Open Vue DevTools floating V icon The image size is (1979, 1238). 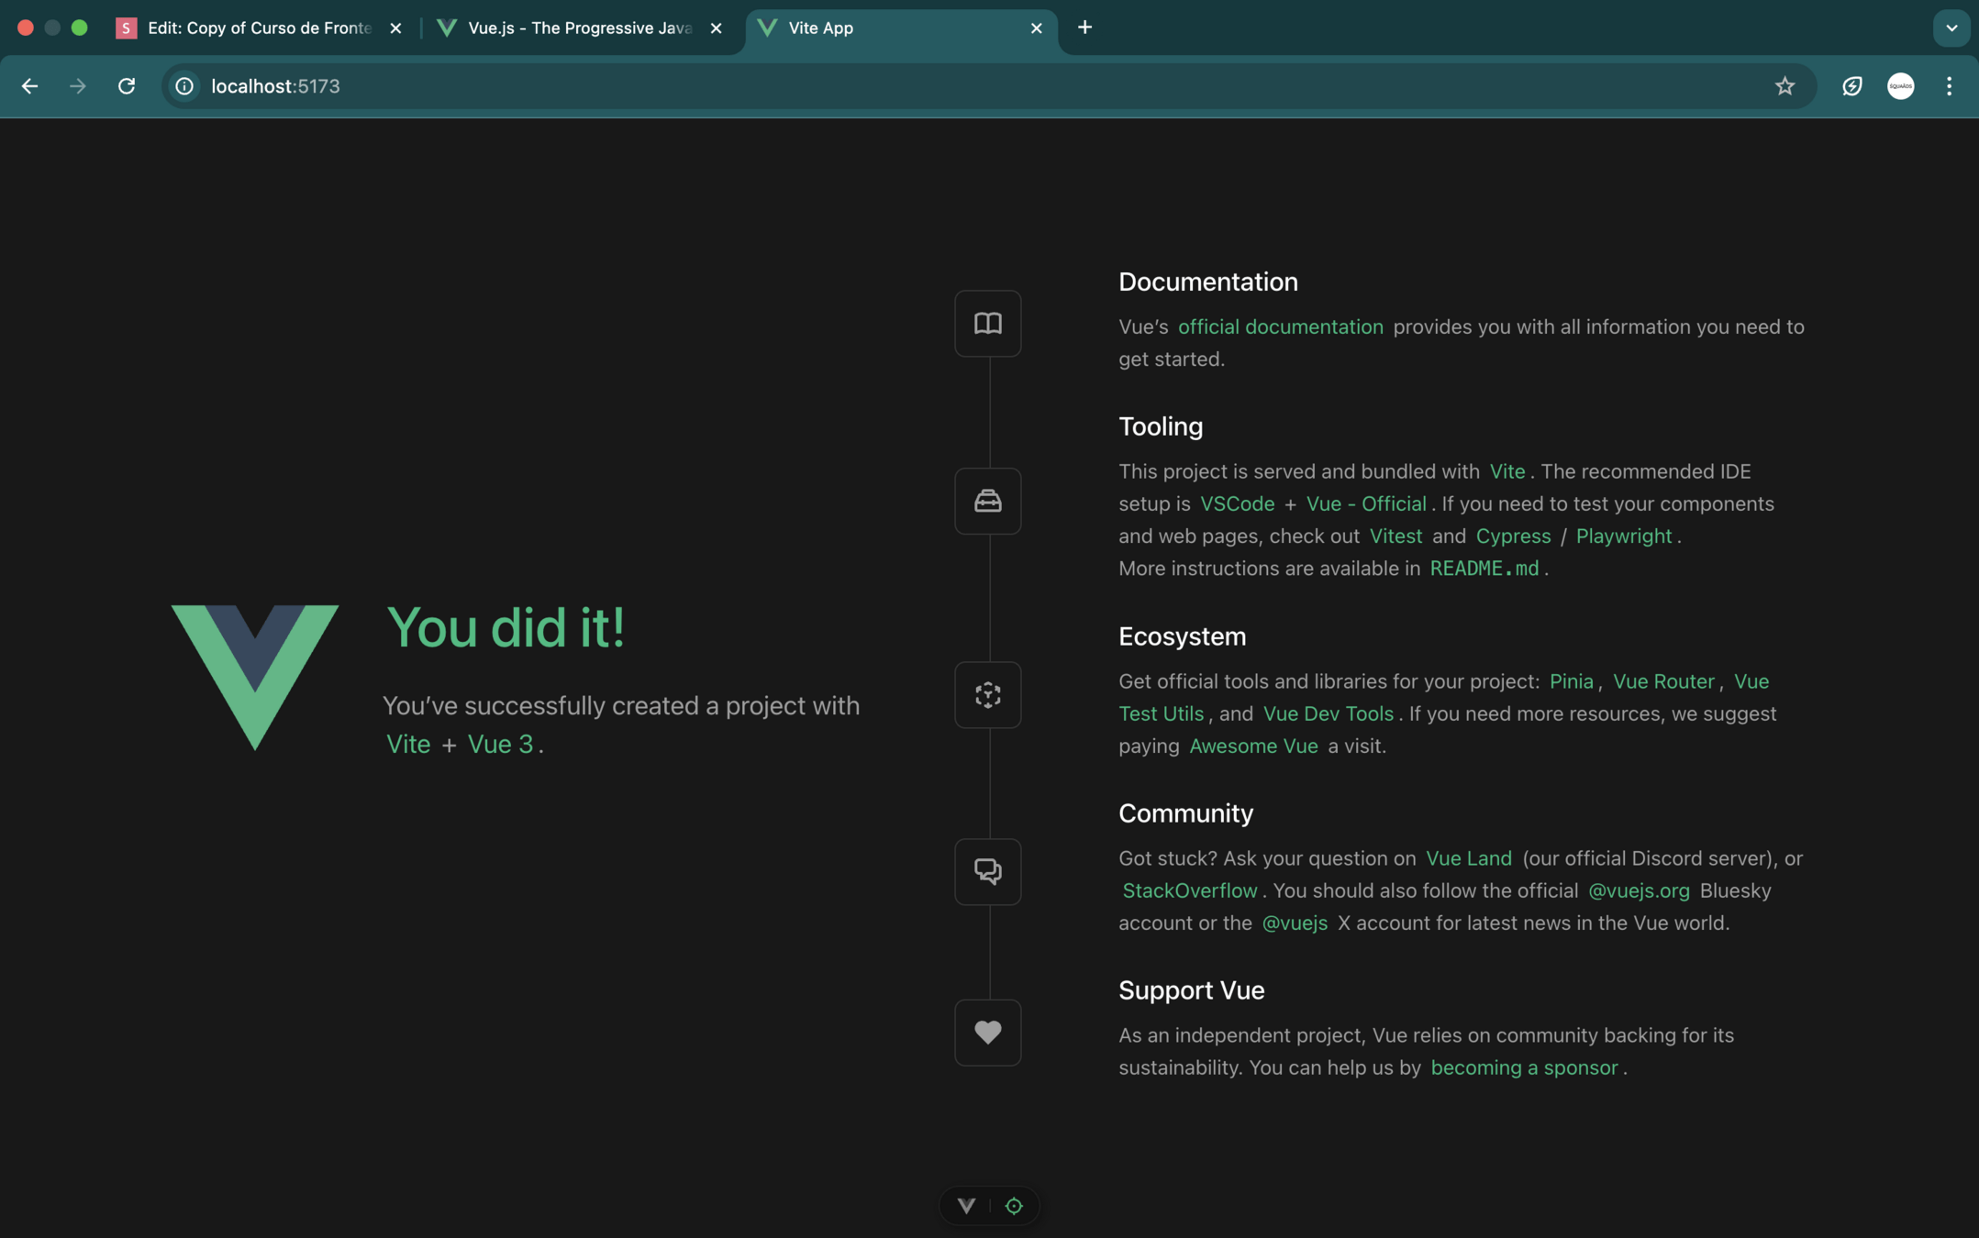pos(966,1205)
